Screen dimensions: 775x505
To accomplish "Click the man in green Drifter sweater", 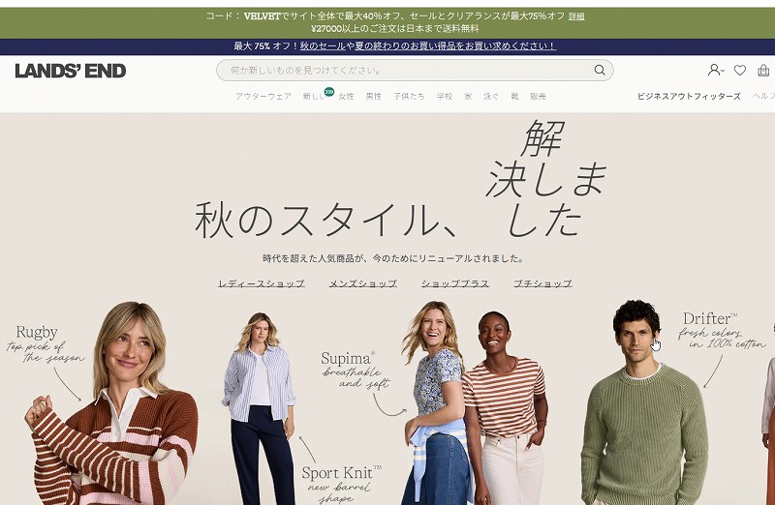I will tap(642, 402).
